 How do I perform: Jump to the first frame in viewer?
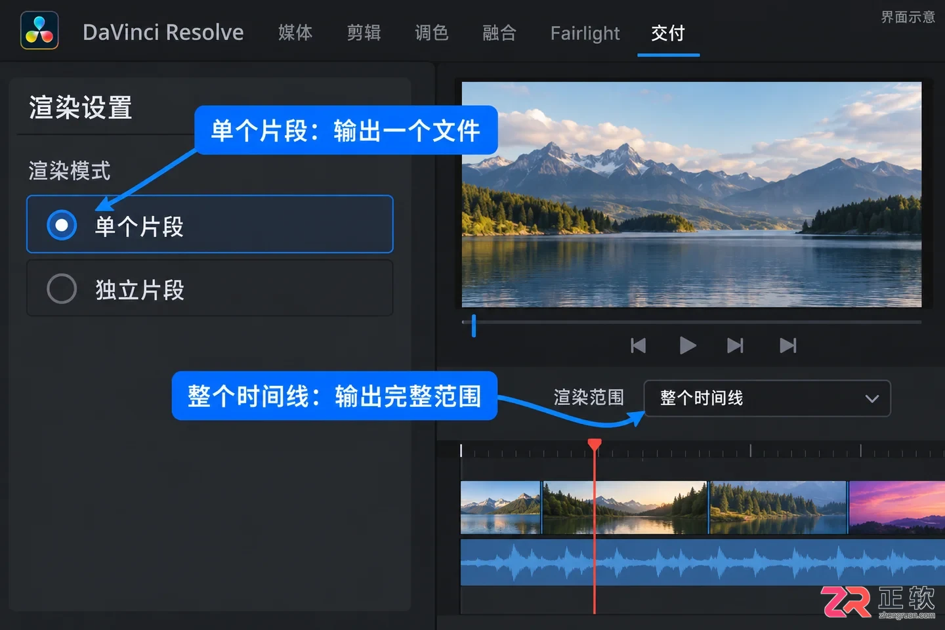(638, 345)
